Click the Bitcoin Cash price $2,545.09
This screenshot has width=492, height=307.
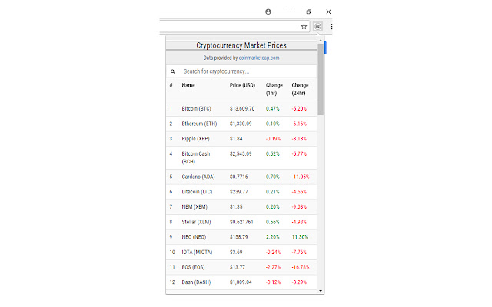[241, 153]
